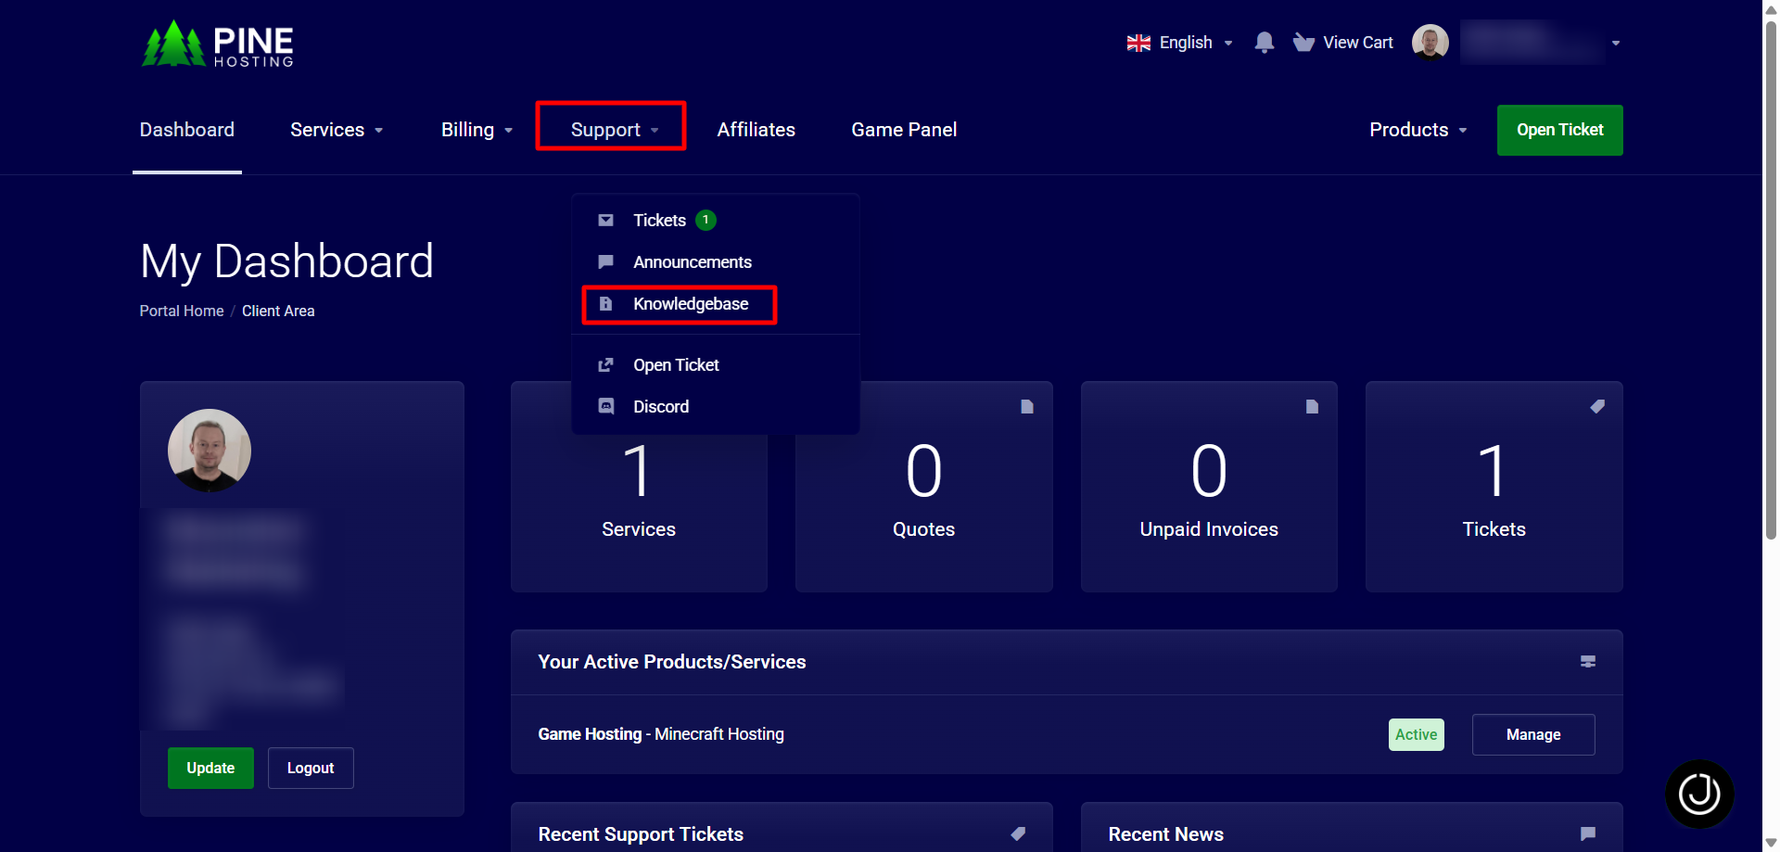Screen dimensions: 1780x852
Task: Click the UK flag language icon
Action: pyautogui.click(x=1138, y=43)
